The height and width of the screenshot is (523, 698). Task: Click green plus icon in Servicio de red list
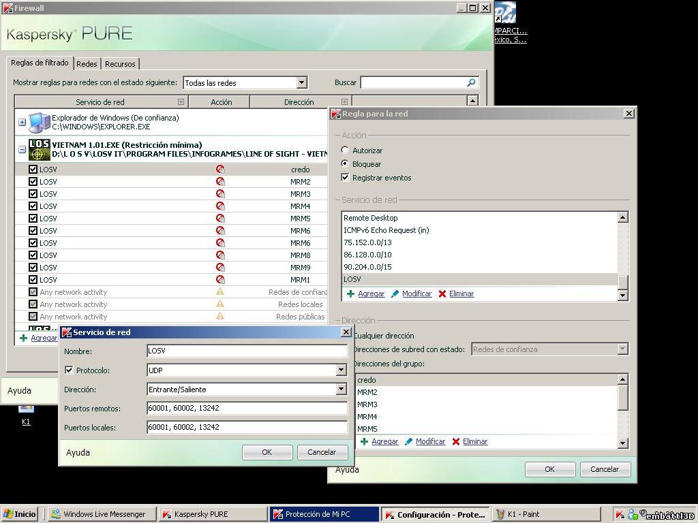point(350,294)
